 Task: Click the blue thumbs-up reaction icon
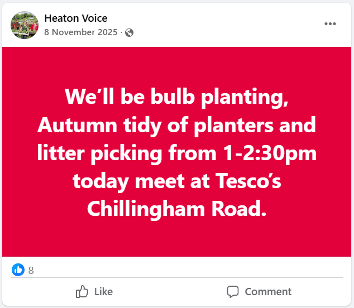tap(18, 270)
